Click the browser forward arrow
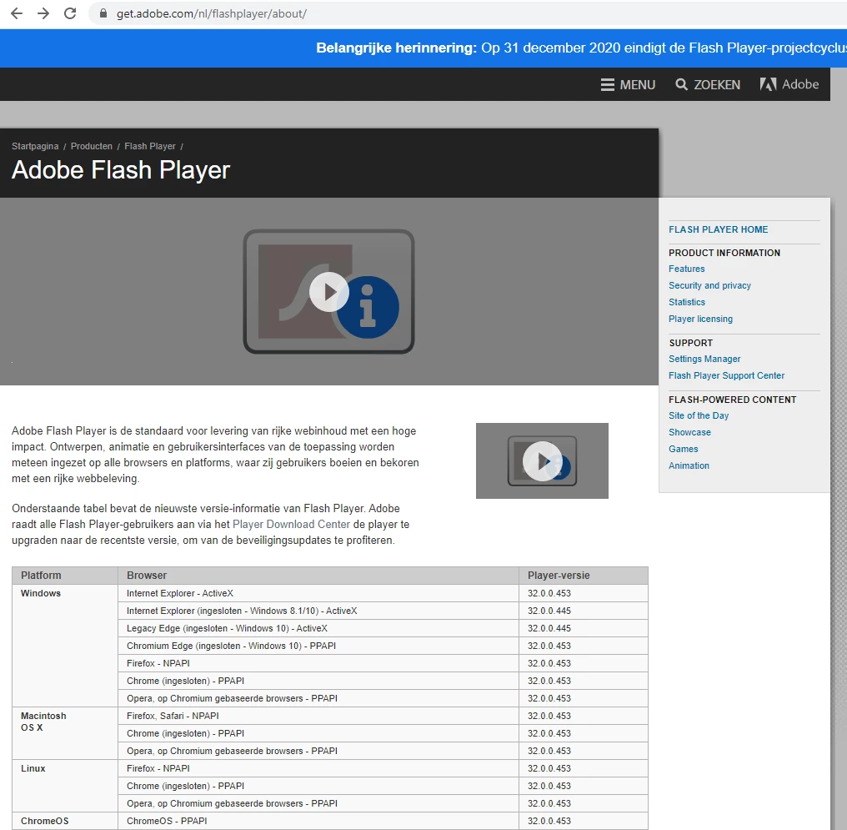This screenshot has width=847, height=830. (x=43, y=13)
